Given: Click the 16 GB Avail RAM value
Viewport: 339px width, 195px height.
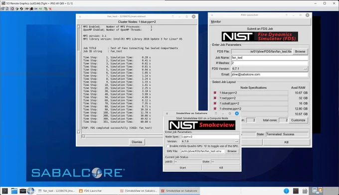Looking at the screenshot, I should (303, 103).
